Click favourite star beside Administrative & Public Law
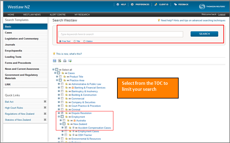Screen dimensions: 230x143 [x=66, y=84]
